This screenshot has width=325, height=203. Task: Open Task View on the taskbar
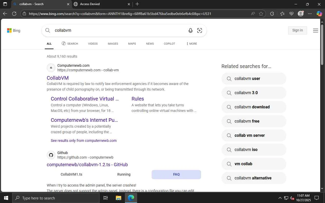click(106, 198)
